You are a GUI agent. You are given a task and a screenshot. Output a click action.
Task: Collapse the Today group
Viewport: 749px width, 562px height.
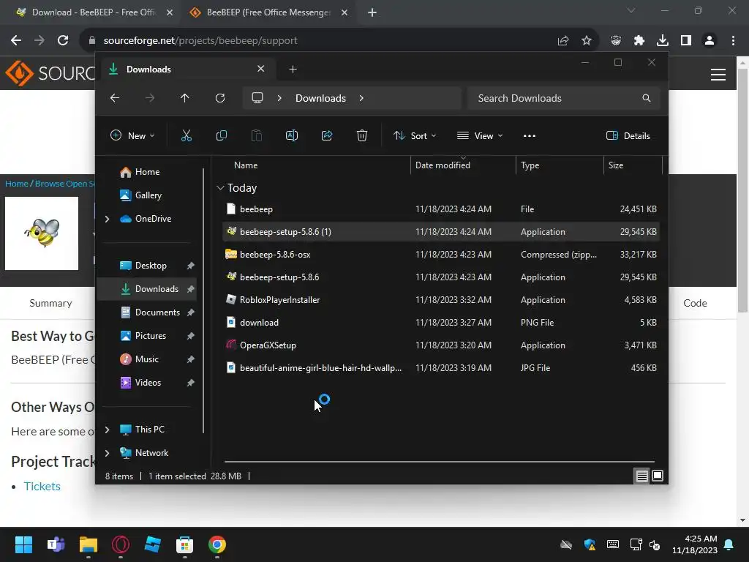pyautogui.click(x=220, y=188)
